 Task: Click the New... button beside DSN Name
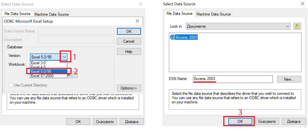(x=289, y=79)
